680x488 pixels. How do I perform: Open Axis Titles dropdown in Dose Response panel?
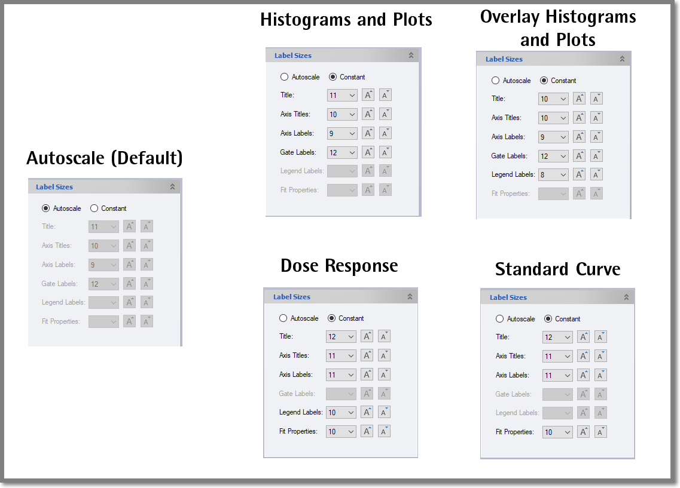(x=341, y=355)
